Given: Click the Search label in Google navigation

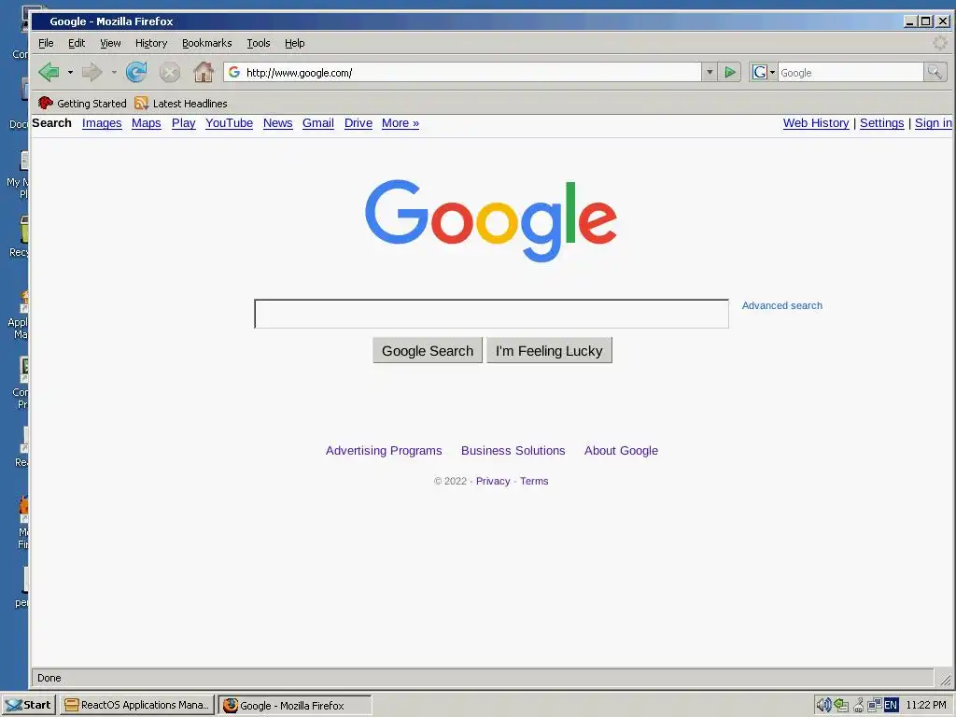Looking at the screenshot, I should [52, 123].
